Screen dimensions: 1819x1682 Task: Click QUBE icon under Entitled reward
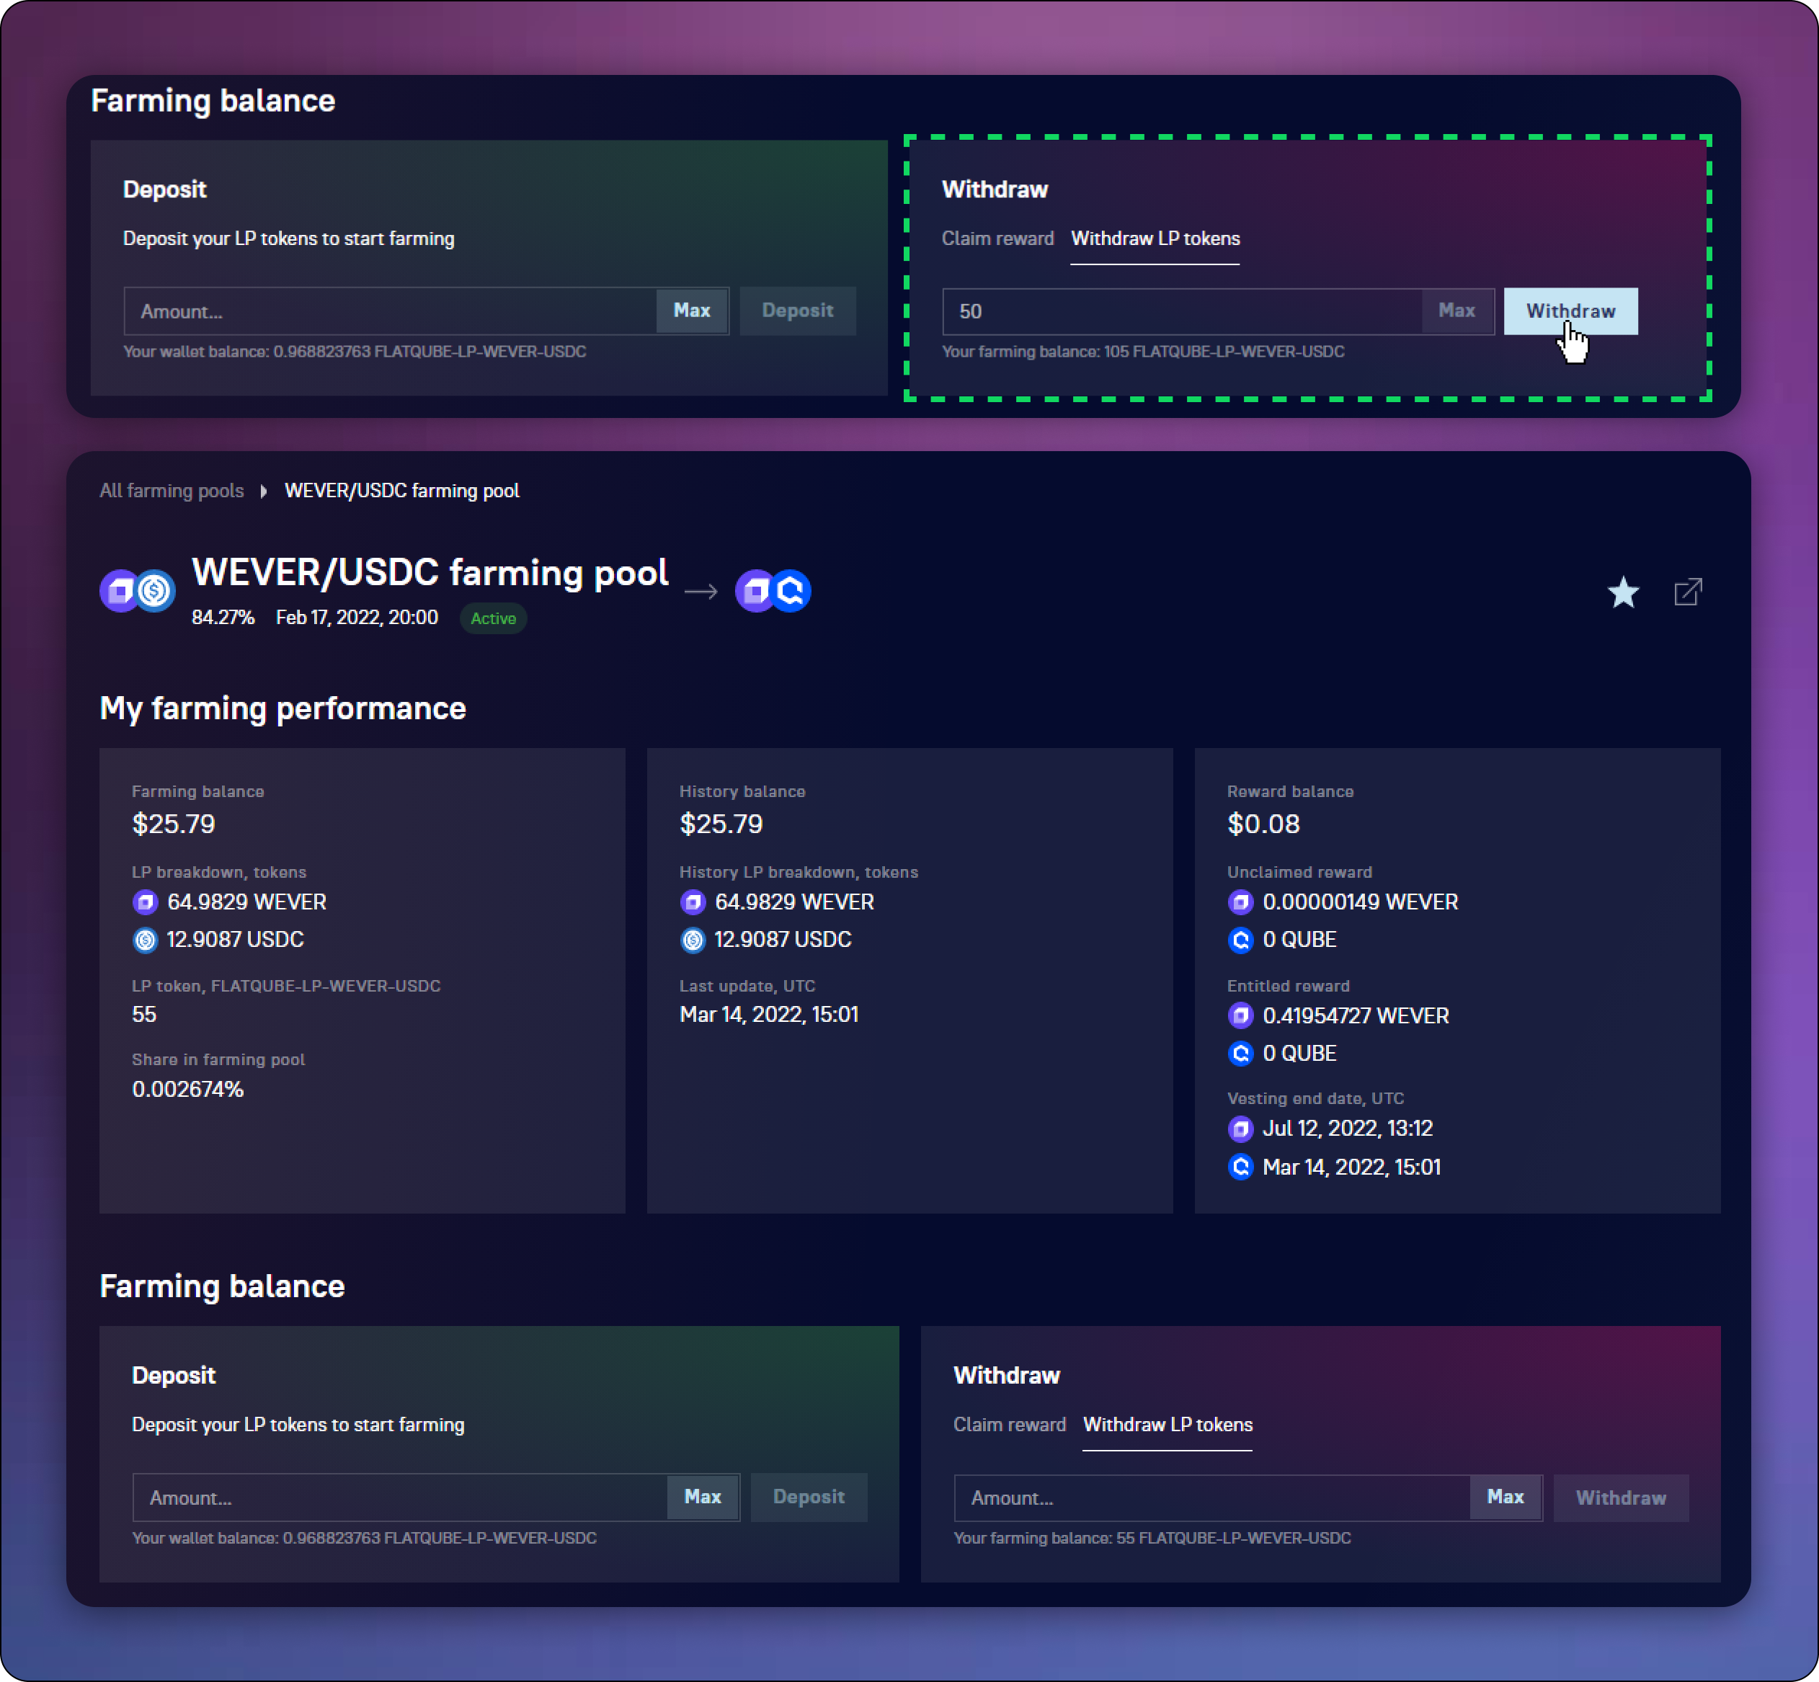click(x=1240, y=1054)
